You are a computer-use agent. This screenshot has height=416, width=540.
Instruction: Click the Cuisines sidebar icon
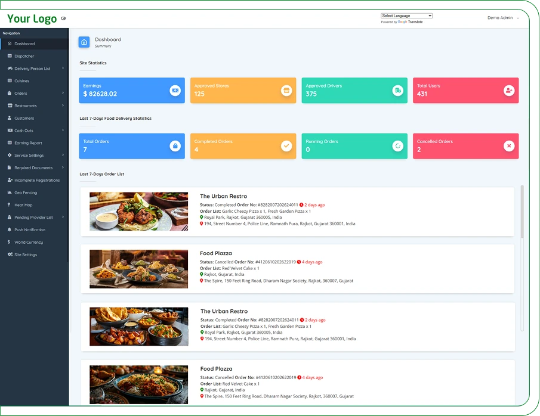click(x=10, y=80)
